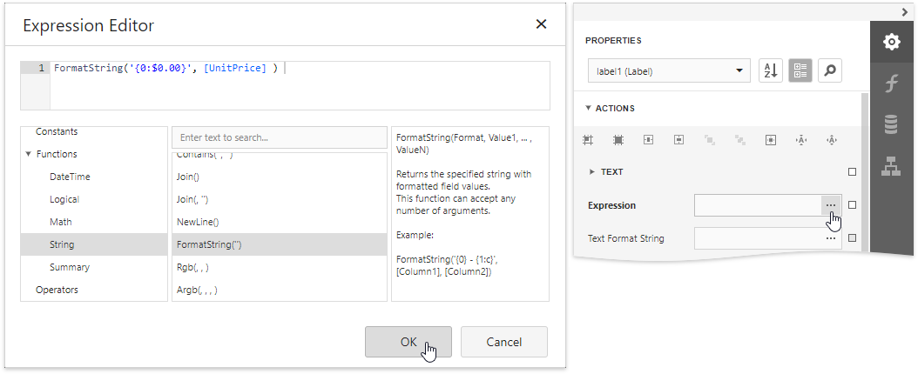
Task: Open the Report Explorer hierarchy tab
Action: click(891, 167)
